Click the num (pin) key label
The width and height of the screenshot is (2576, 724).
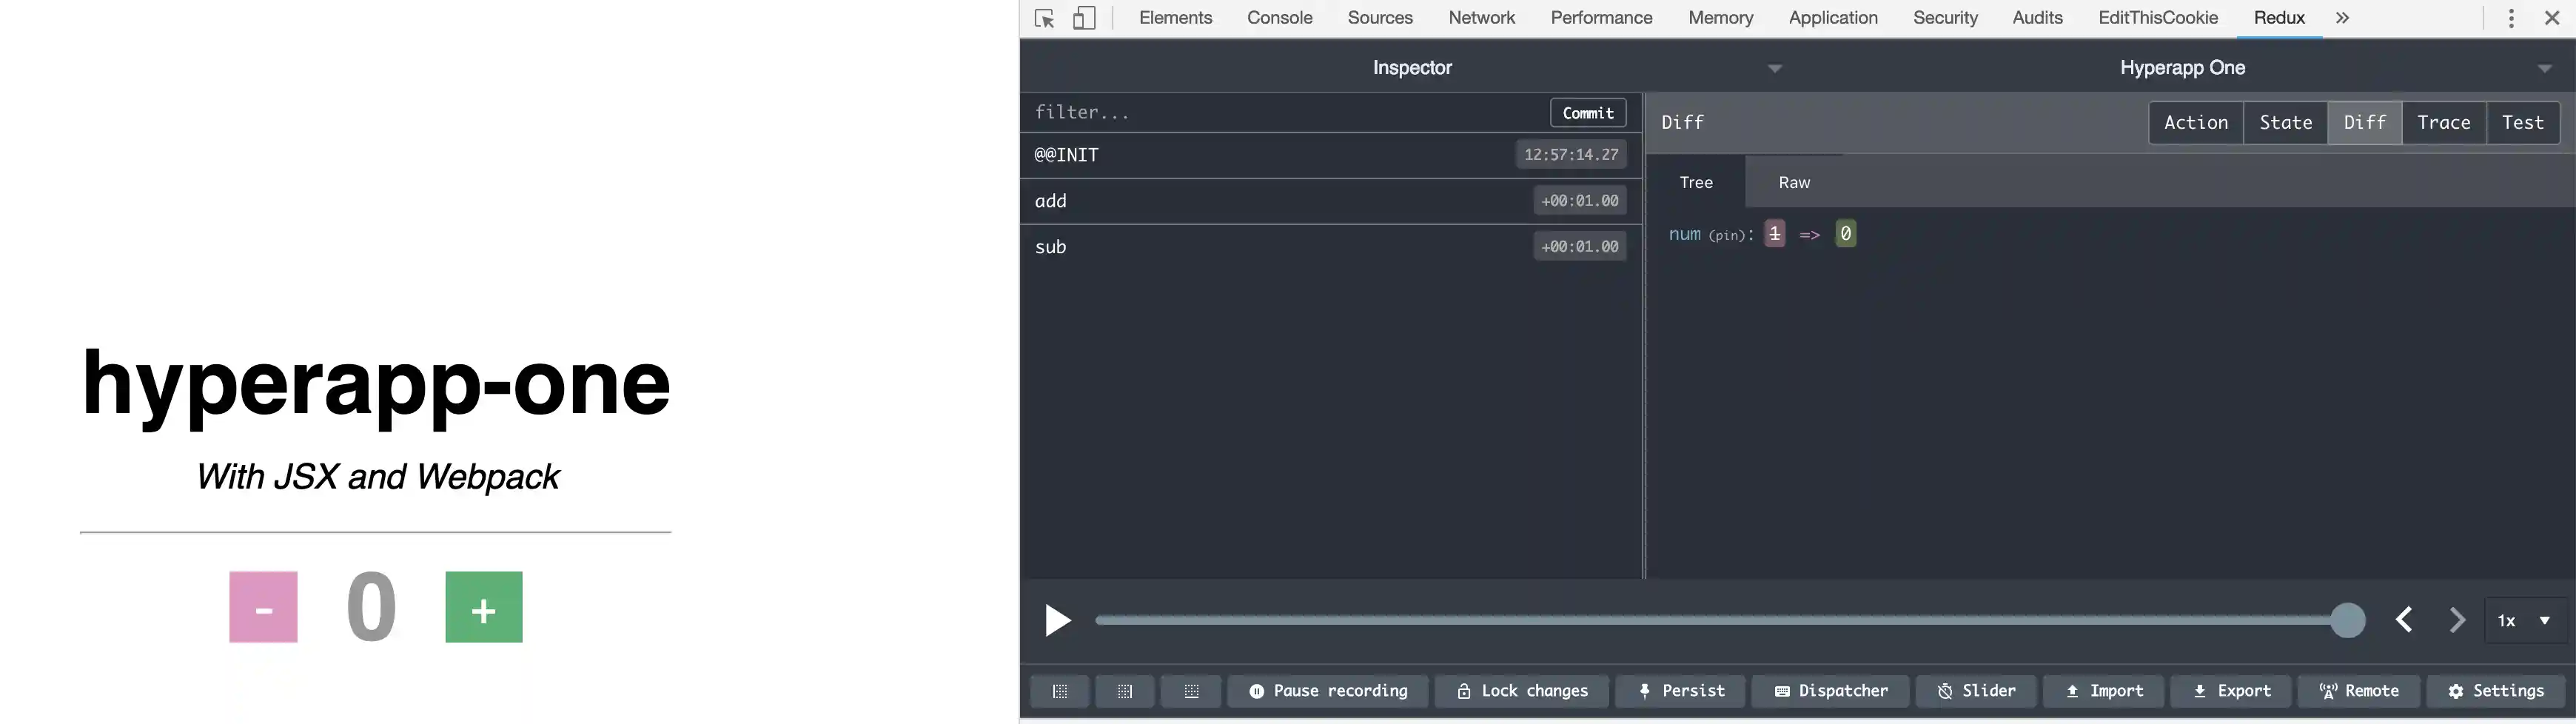coord(1711,234)
